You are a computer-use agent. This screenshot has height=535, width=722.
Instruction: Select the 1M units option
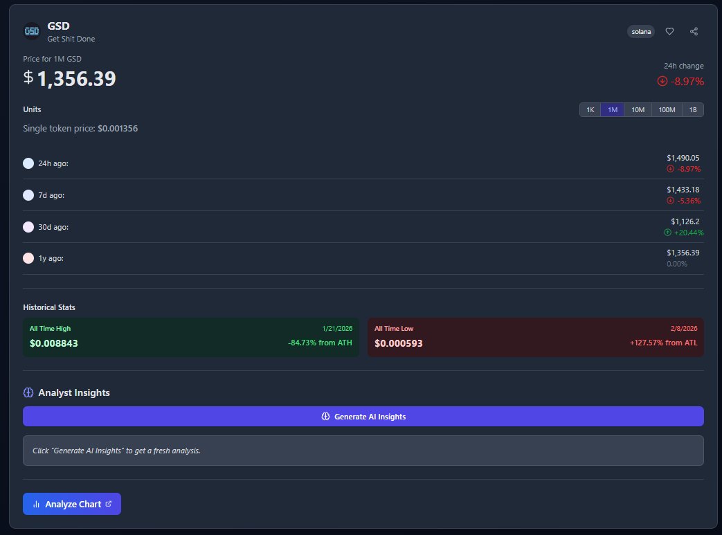point(613,109)
